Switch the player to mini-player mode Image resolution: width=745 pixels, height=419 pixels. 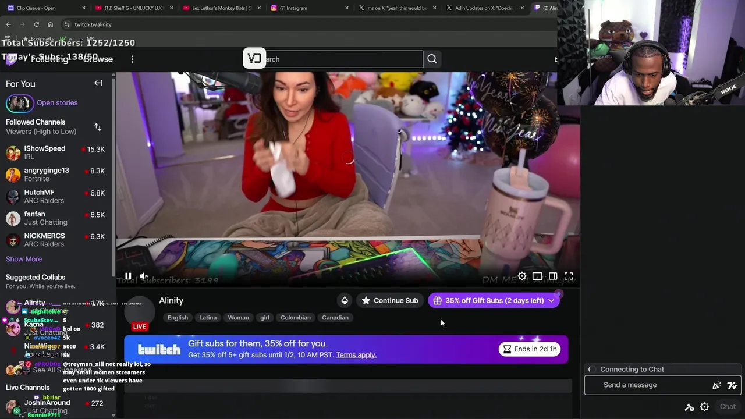(x=537, y=276)
